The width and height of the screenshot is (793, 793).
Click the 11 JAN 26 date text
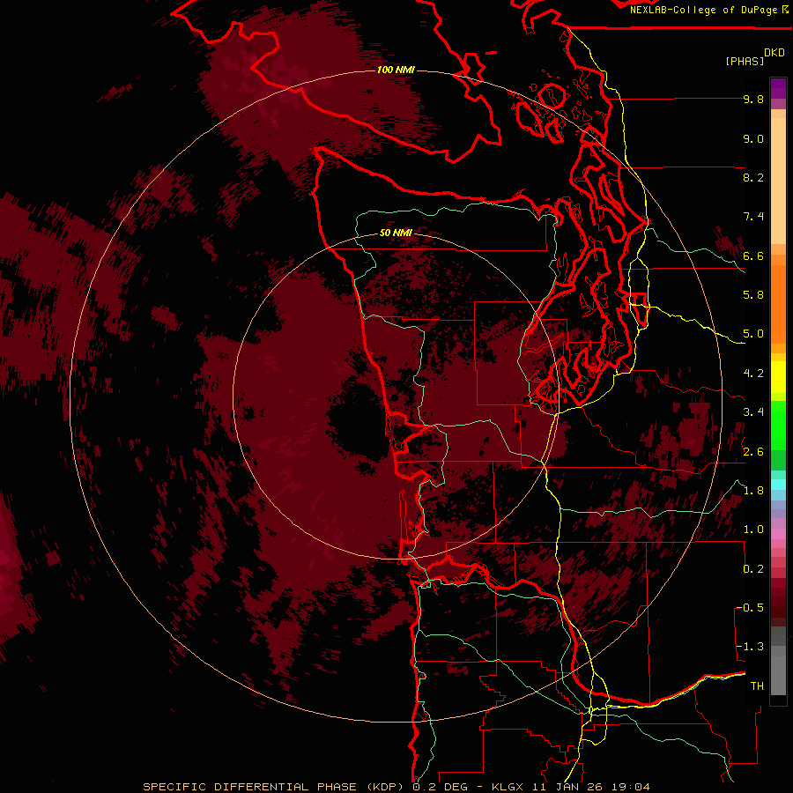click(569, 787)
